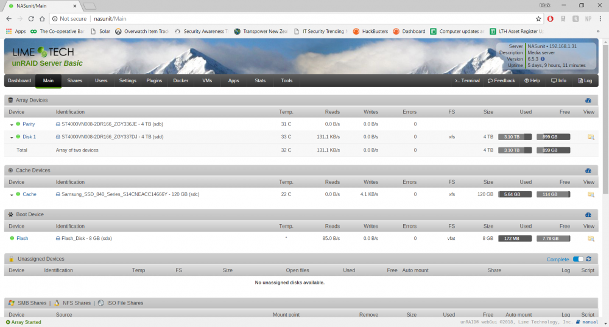Open the Docker tab
This screenshot has height=327, width=609.
point(181,81)
